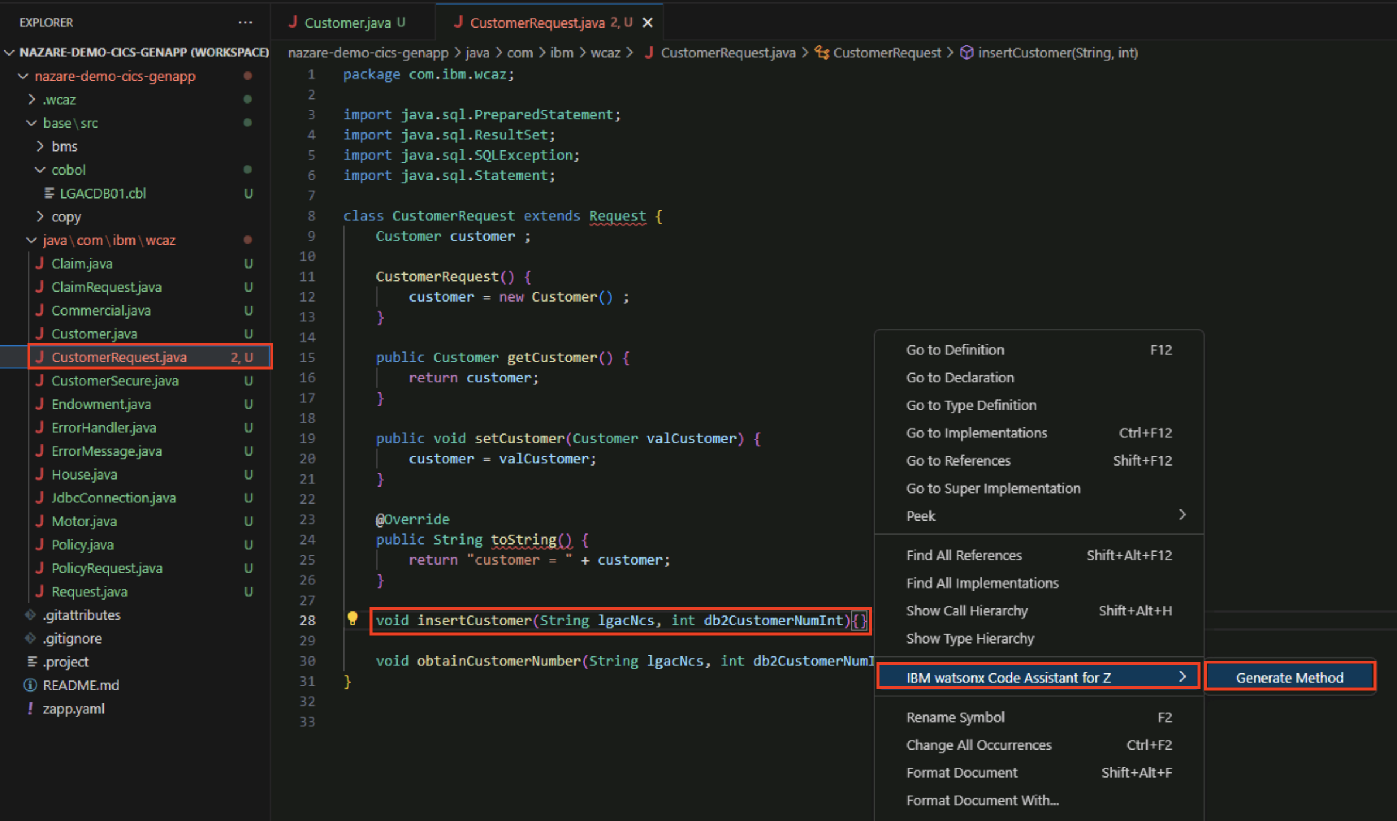Switch to the Customer.java tab
This screenshot has height=821, width=1397.
(347, 22)
